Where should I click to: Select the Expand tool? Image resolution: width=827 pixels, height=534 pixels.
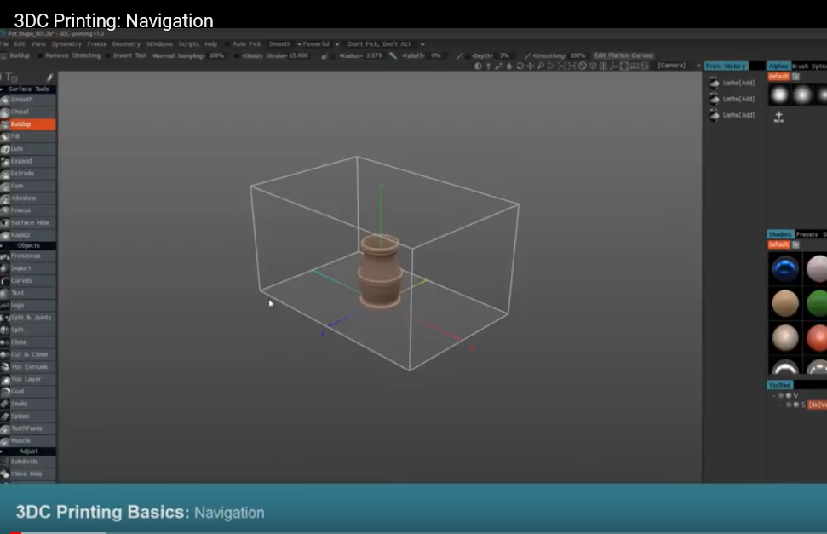pyautogui.click(x=28, y=161)
